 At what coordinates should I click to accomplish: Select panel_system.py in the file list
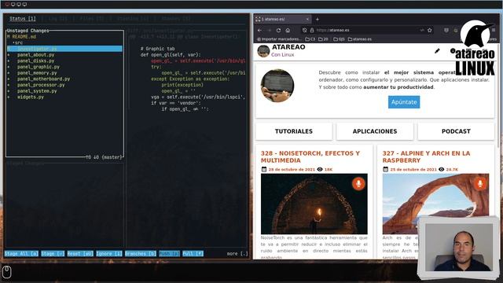click(x=37, y=91)
